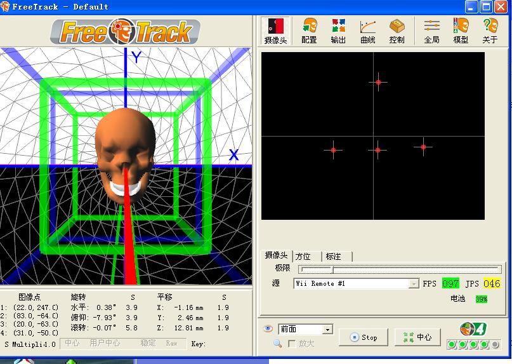Click the 中心 center button with arrows
512x364 pixels.
[x=417, y=337]
